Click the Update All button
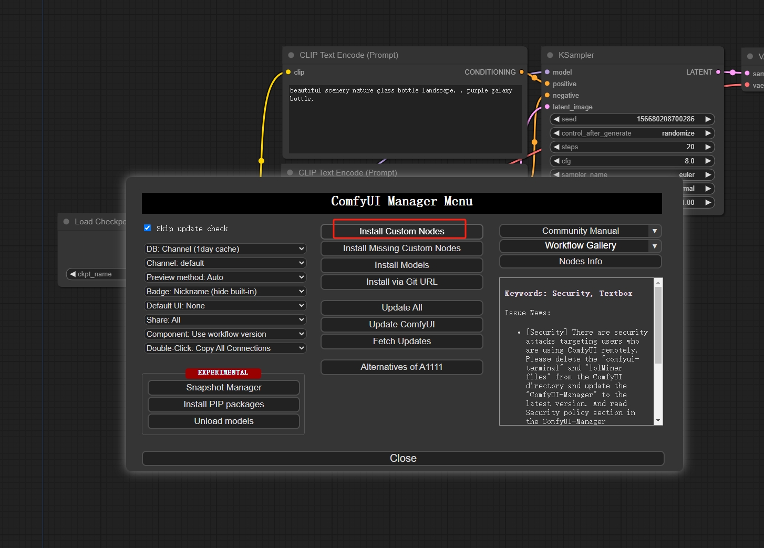Viewport: 764px width, 548px height. point(402,307)
